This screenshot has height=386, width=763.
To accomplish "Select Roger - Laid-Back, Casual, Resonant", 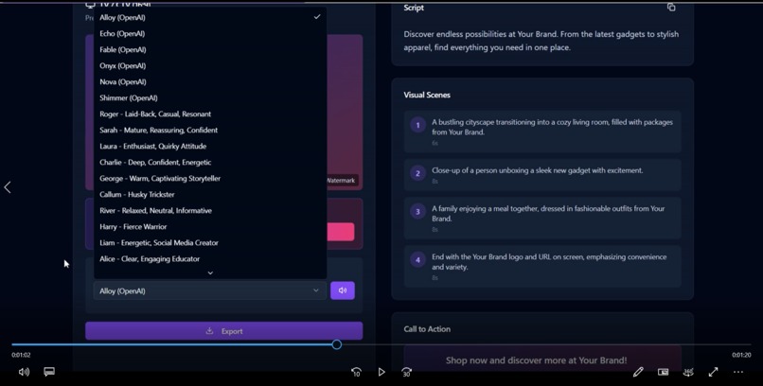I will click(x=210, y=114).
